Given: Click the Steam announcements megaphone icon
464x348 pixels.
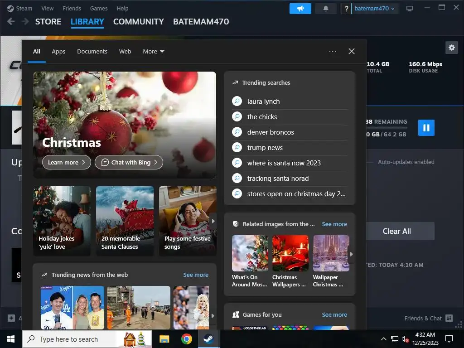Looking at the screenshot, I should (300, 9).
